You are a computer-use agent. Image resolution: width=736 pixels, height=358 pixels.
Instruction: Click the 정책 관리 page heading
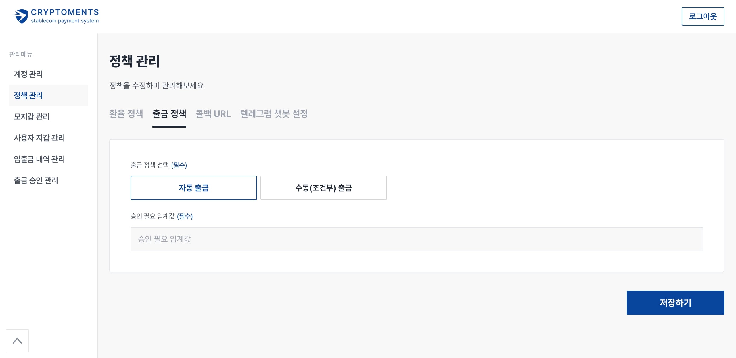tap(134, 61)
